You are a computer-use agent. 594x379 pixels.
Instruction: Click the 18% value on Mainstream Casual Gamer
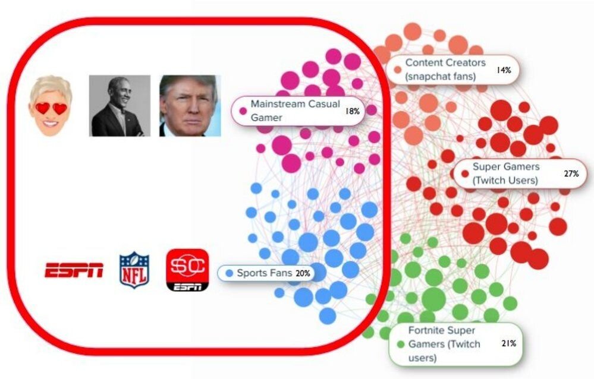(x=352, y=111)
